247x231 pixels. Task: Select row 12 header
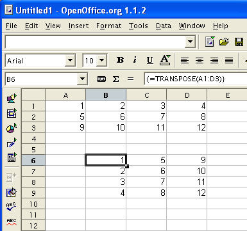(33, 226)
